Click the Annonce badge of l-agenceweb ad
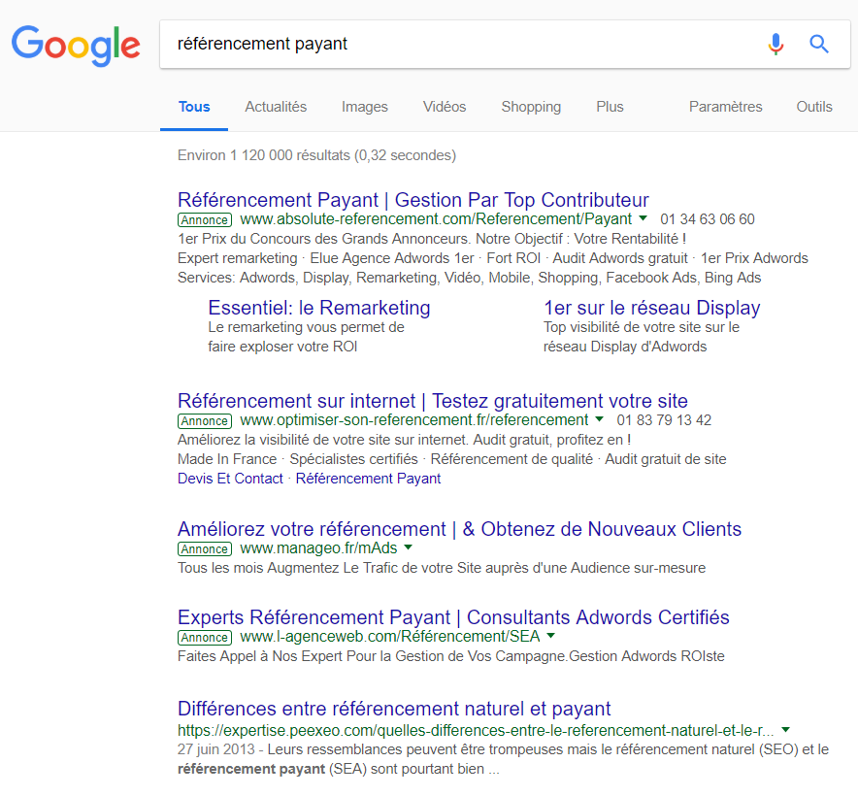The height and width of the screenshot is (796, 858). [x=205, y=637]
